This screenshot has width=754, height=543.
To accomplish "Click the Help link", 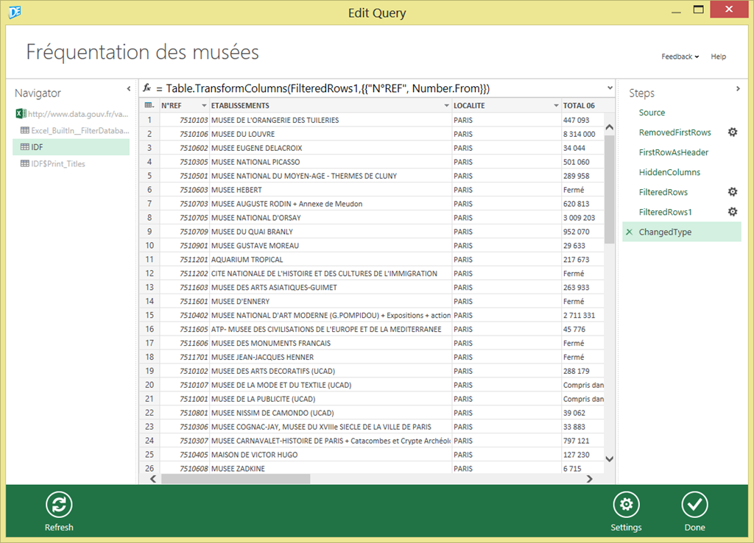I will click(x=718, y=57).
